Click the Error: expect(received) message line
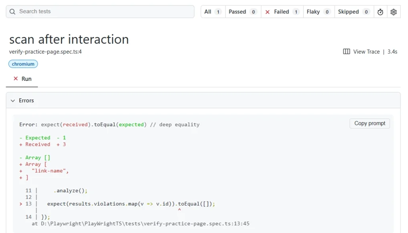Screen dimensions: 408x233 [x=110, y=125]
